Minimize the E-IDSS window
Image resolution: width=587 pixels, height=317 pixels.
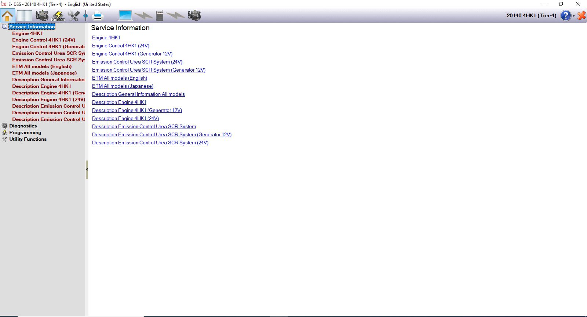(544, 4)
